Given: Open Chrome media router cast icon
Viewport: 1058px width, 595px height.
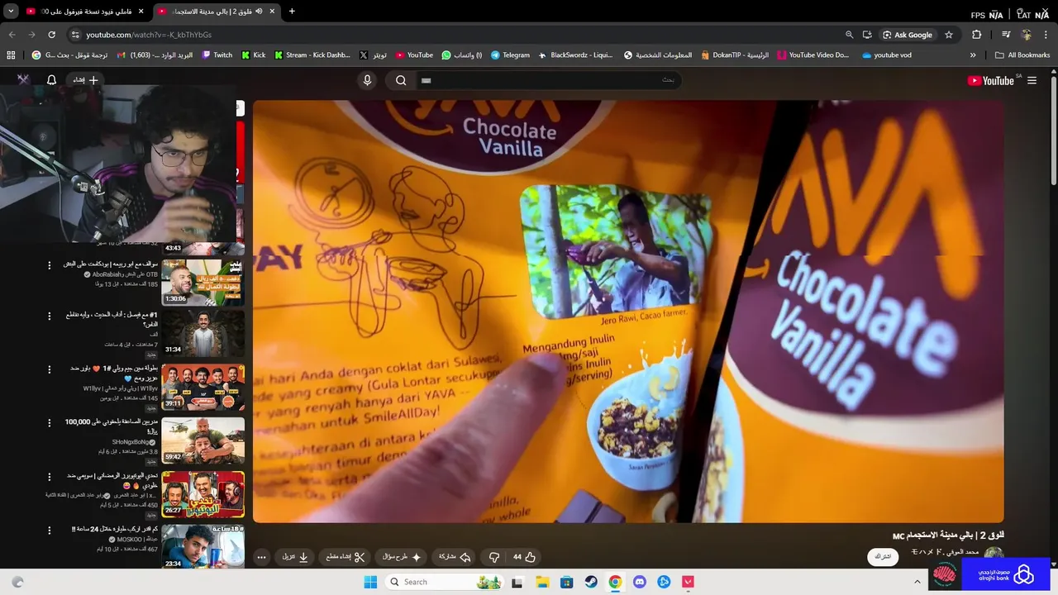Looking at the screenshot, I should [867, 35].
